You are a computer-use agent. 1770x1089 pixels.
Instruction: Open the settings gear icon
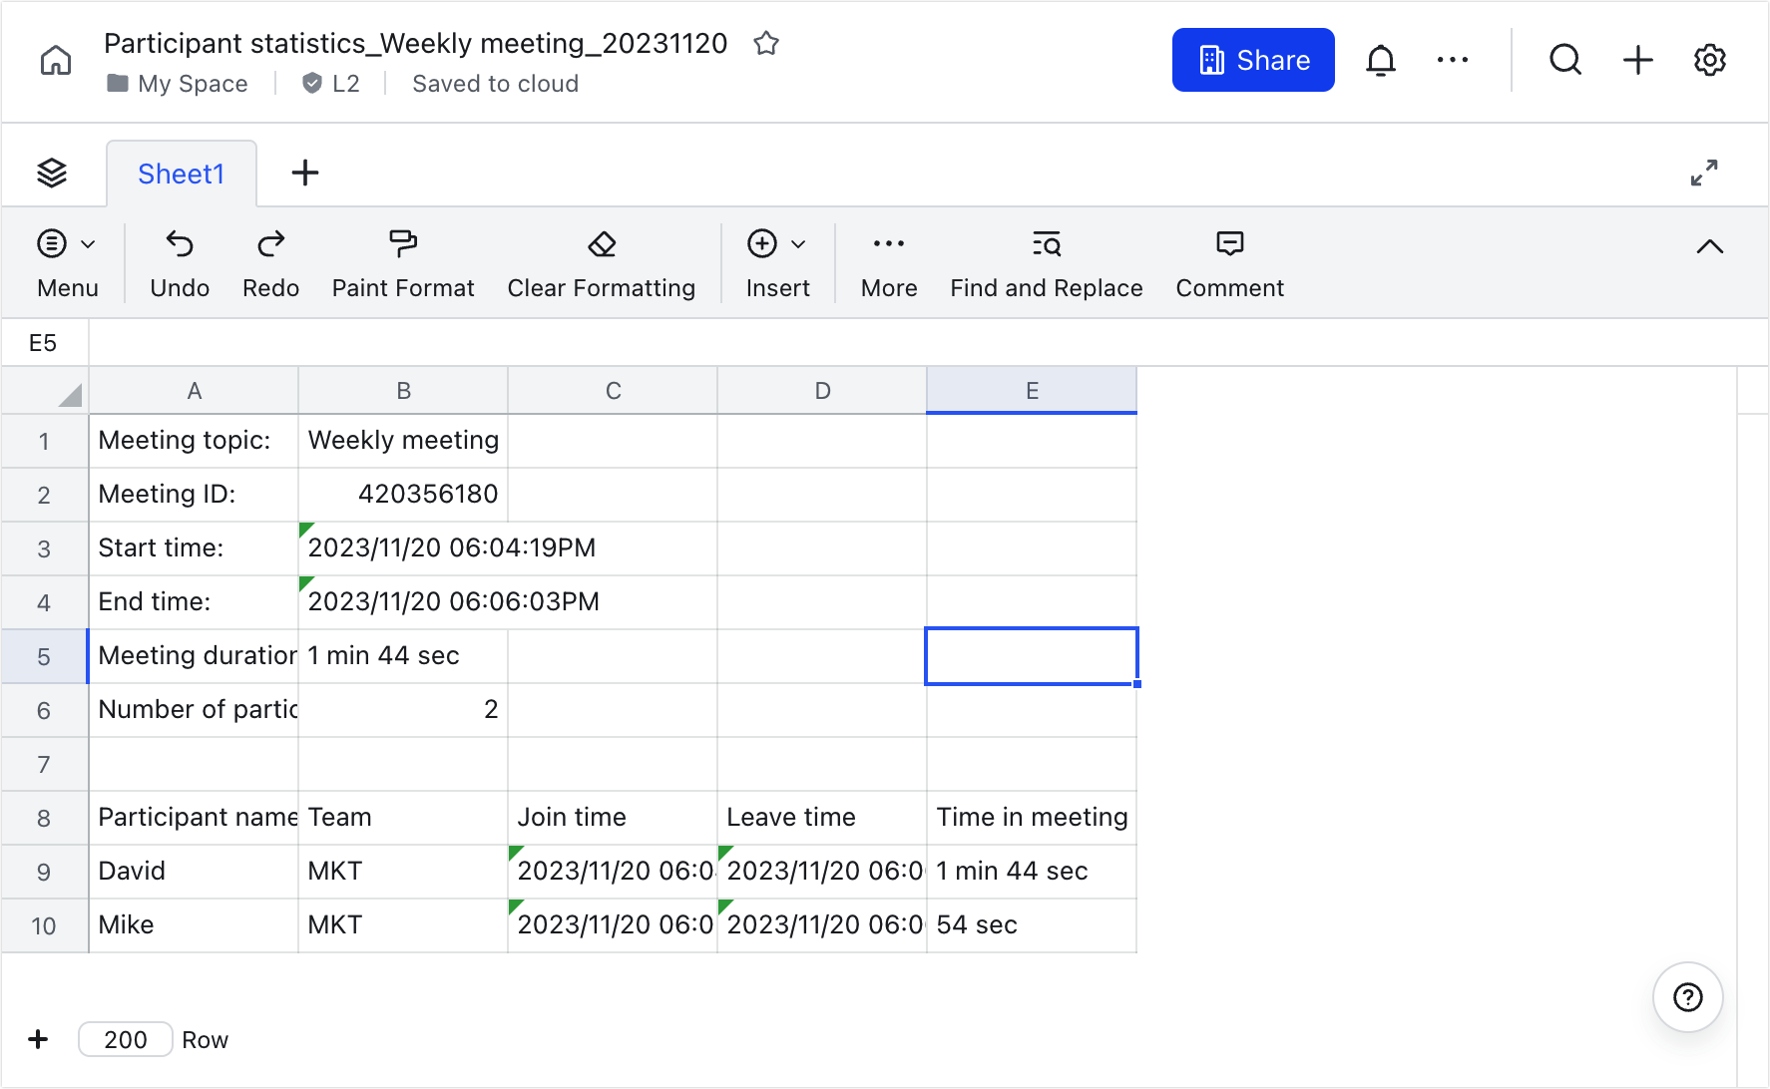1709,60
